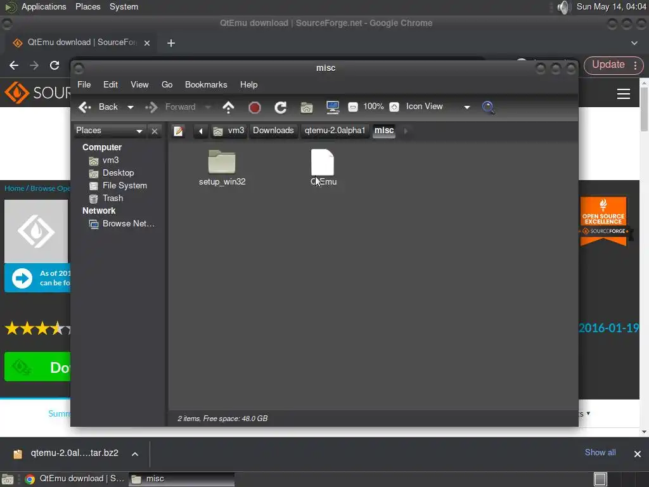Open the View menu
The height and width of the screenshot is (487, 649).
pyautogui.click(x=139, y=84)
